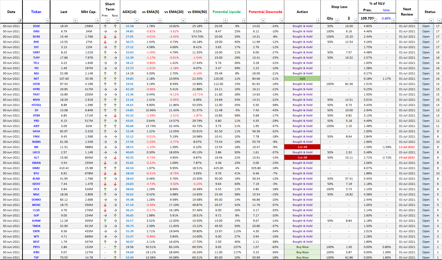
Task: Click the Prev. down arrow in BCRX row
Action: point(105,37)
